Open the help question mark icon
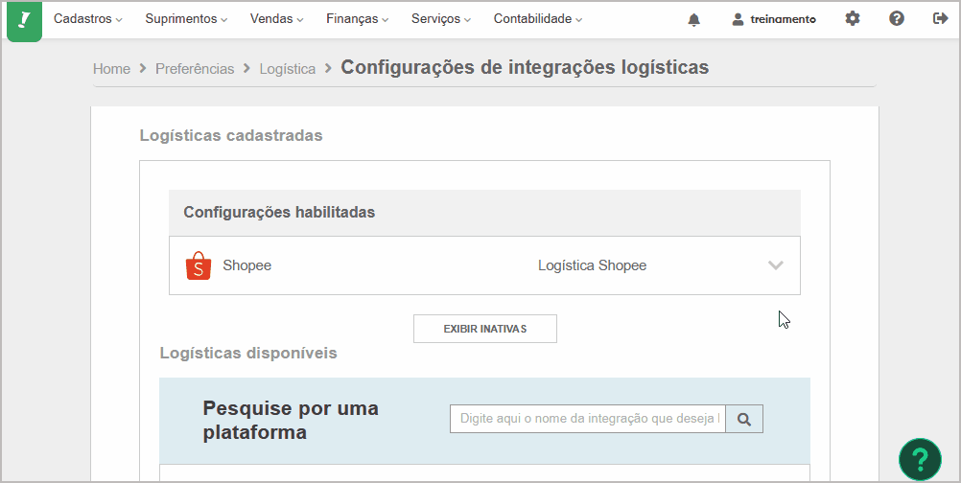The image size is (961, 483). [x=897, y=19]
